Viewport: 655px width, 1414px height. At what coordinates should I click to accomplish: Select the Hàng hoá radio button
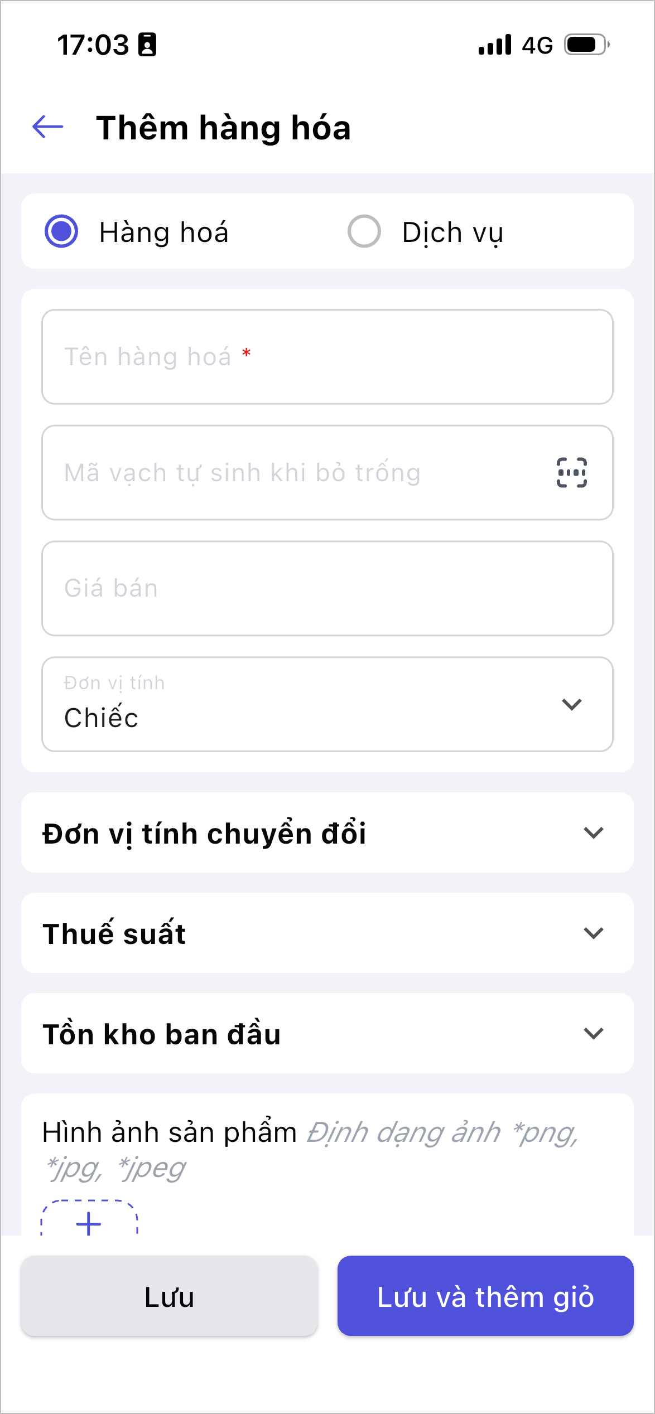pyautogui.click(x=61, y=231)
